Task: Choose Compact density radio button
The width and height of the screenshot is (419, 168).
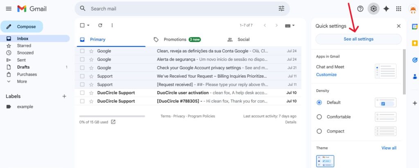Action: point(319,131)
